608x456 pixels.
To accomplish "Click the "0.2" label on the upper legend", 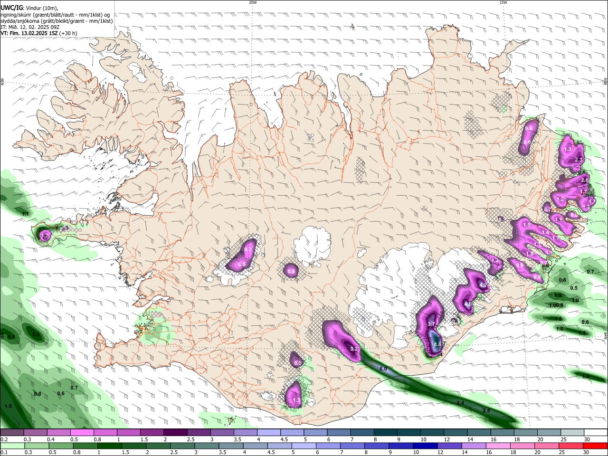I will click(4, 439).
